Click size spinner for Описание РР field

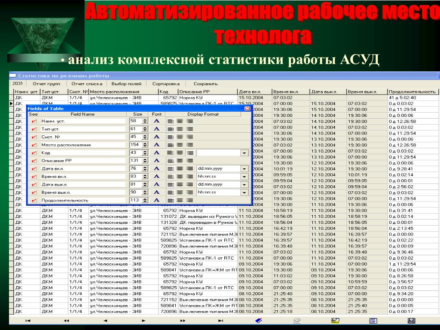click(145, 161)
